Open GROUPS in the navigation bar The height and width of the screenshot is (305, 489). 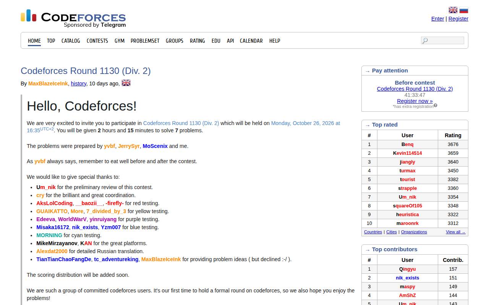(x=175, y=41)
